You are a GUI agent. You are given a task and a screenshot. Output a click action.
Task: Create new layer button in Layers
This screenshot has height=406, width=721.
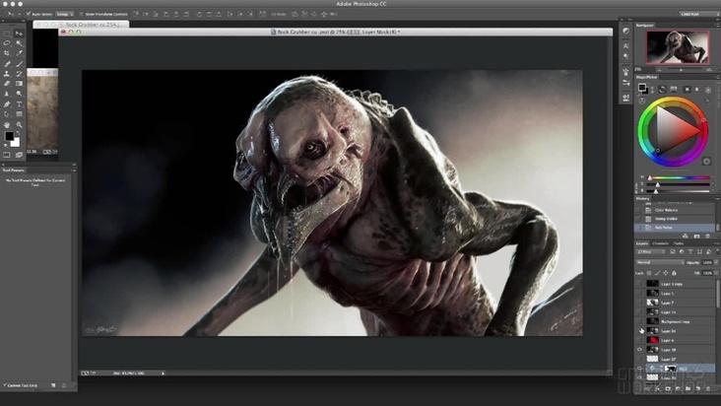coord(697,388)
